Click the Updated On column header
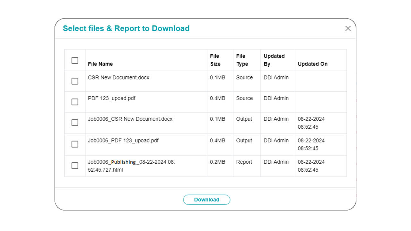Viewport: 411px width, 231px height. 312,64
